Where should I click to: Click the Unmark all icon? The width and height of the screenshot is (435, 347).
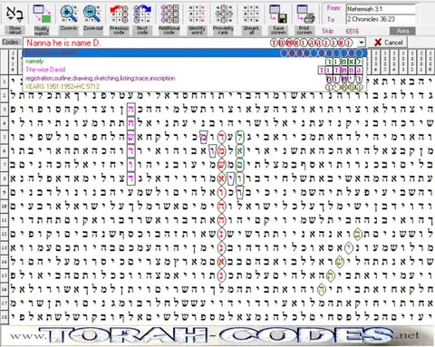coord(251,14)
